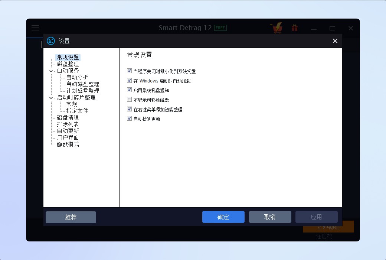Select 自动更新 in the tree

tap(68, 131)
